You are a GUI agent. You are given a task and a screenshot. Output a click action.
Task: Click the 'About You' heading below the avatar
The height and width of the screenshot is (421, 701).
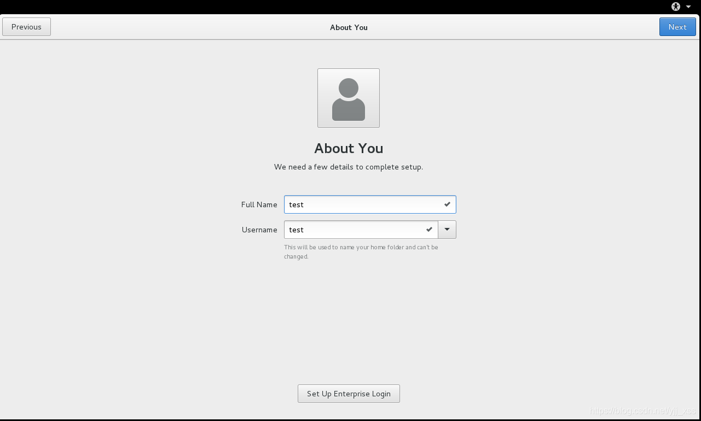pos(349,148)
